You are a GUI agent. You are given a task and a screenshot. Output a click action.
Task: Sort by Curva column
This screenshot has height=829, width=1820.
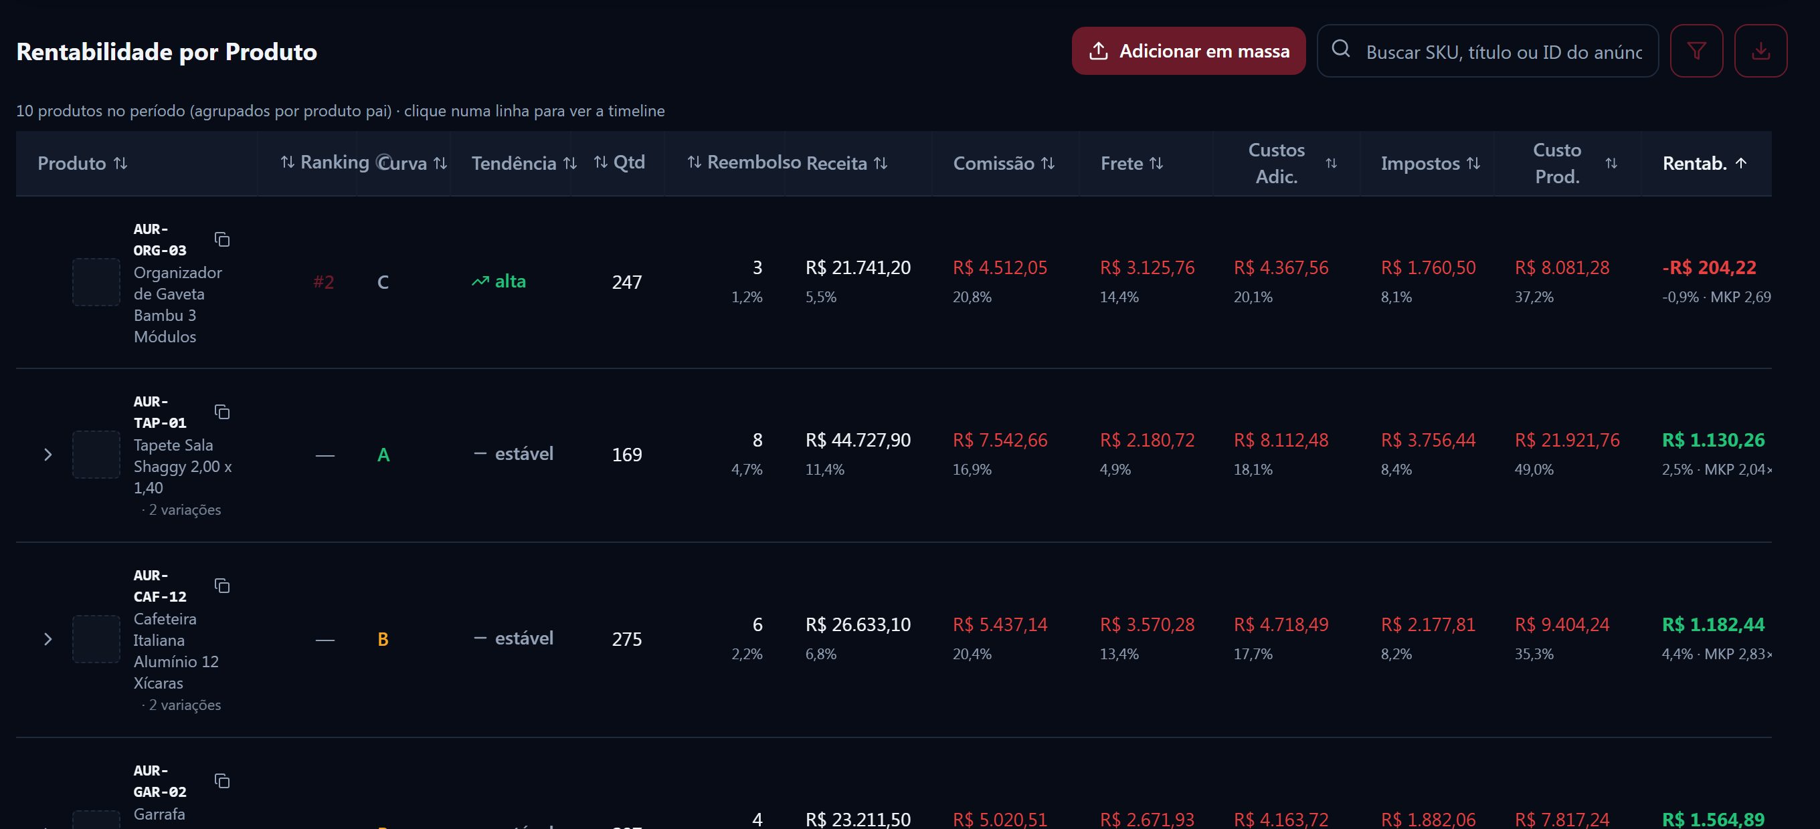click(x=413, y=163)
